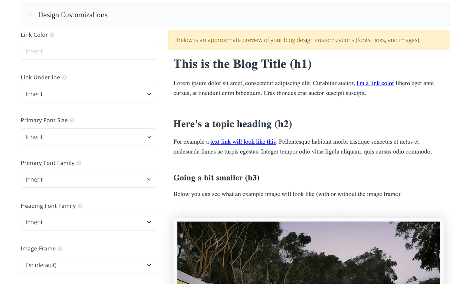Image resolution: width=456 pixels, height=284 pixels.
Task: Click the Primary Font Family label
Action: click(48, 163)
